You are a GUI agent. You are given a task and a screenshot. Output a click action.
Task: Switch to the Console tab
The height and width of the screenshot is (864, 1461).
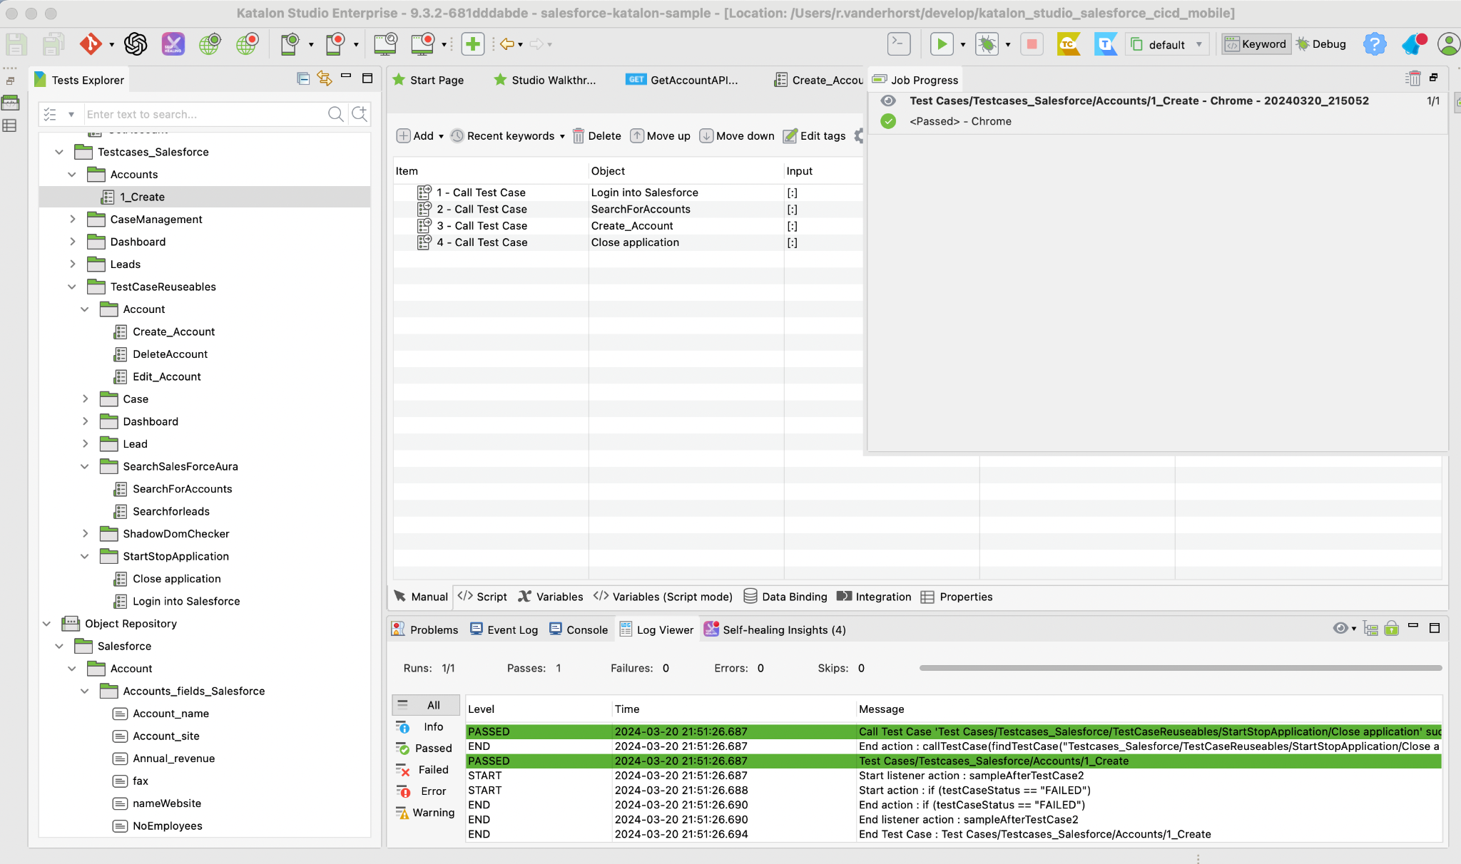579,629
